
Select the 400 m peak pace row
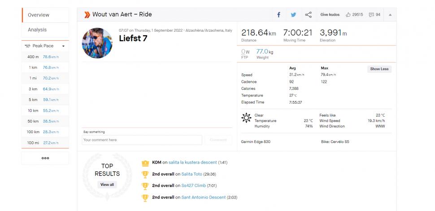click(x=45, y=57)
